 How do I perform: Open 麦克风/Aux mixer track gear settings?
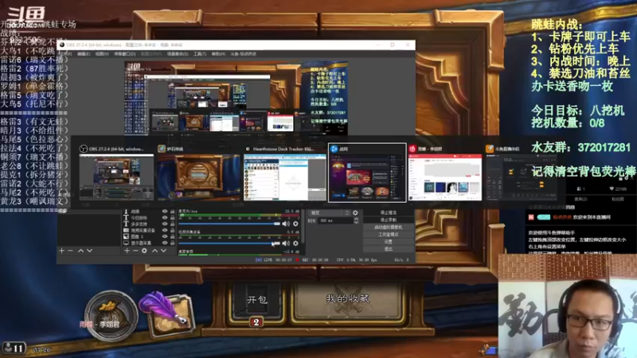pyautogui.click(x=295, y=224)
